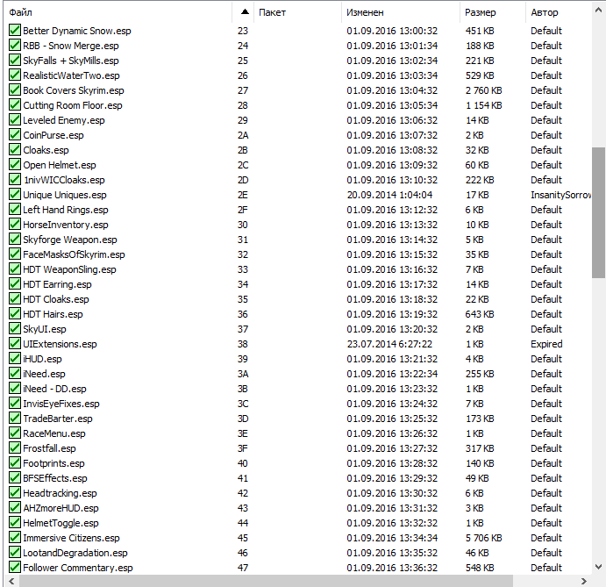Select the Skyforge Weapon.esp plugin

click(x=70, y=240)
